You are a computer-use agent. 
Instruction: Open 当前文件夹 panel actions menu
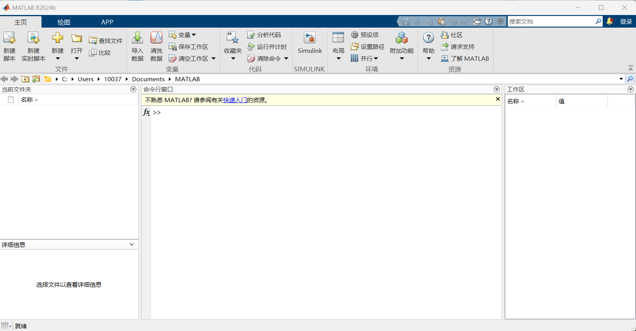(x=133, y=90)
